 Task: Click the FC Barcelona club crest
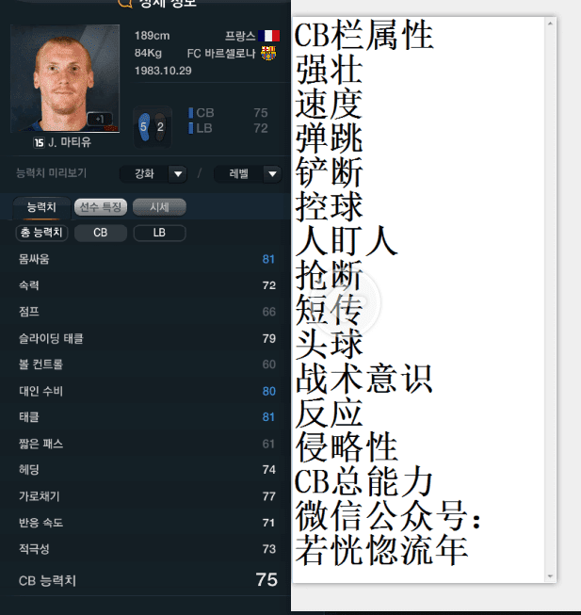tap(268, 53)
